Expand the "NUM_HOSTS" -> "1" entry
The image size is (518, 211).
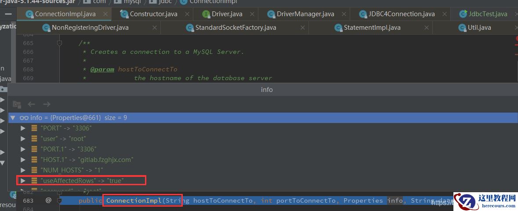tap(23, 170)
